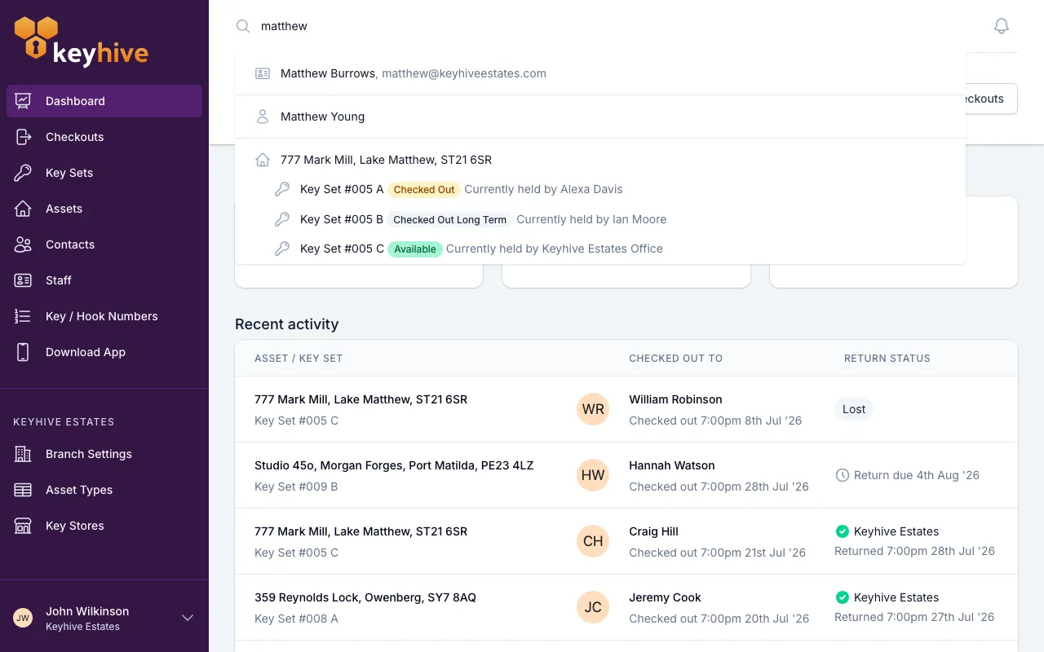This screenshot has width=1044, height=652.
Task: Click the key icon beside Key Set #005 A
Action: coord(282,189)
